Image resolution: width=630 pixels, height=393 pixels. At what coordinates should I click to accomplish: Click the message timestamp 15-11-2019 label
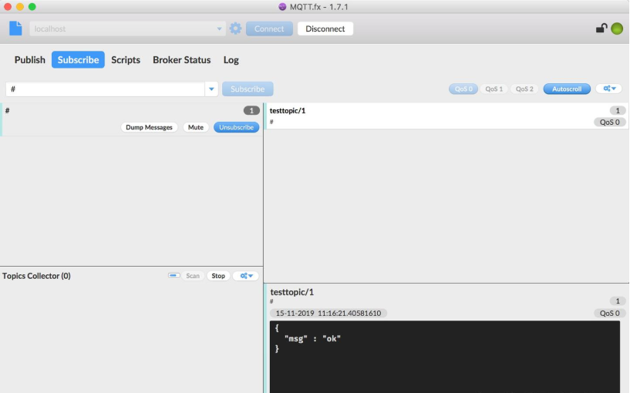328,313
